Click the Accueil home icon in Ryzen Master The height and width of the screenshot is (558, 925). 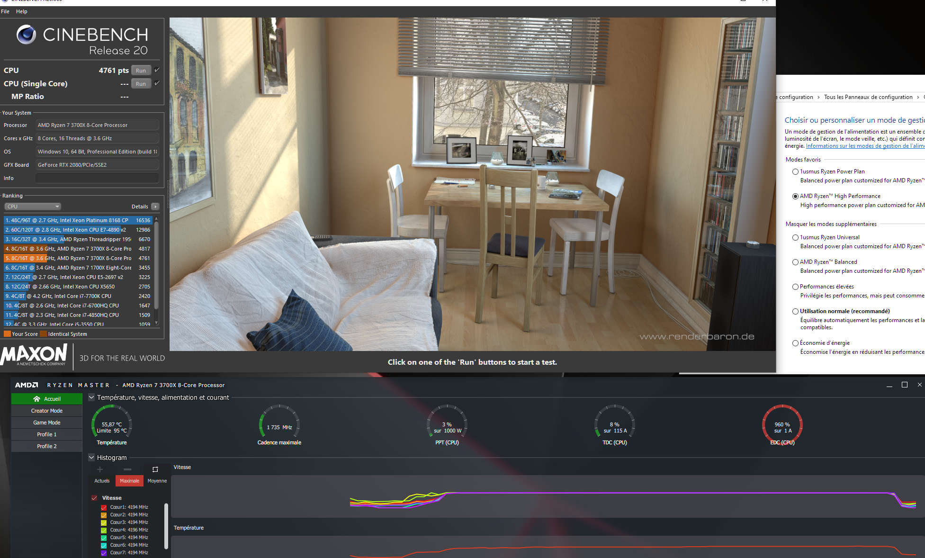coord(36,399)
